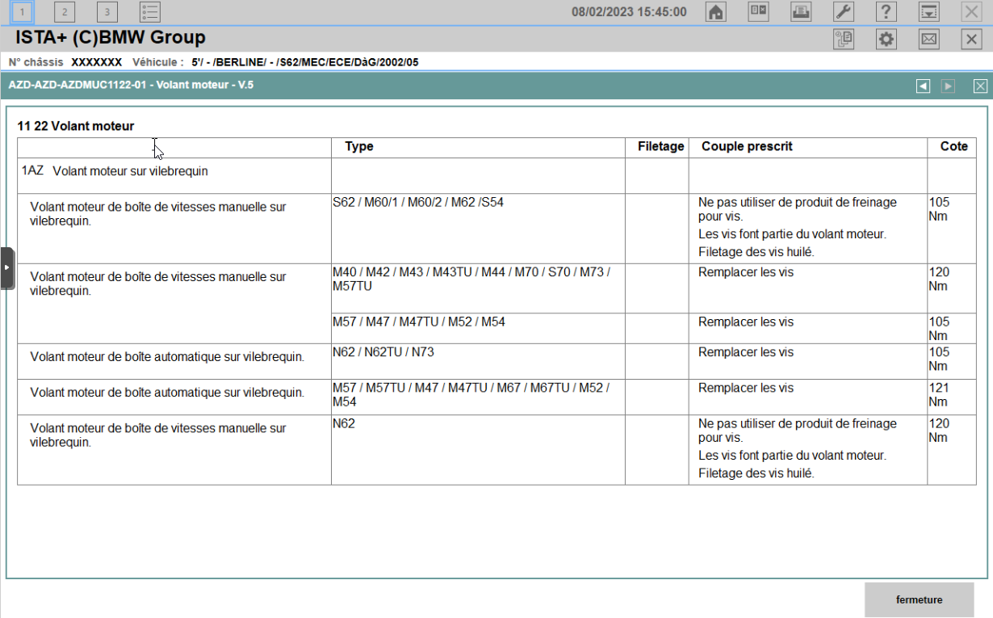Click '120 Nm' value in M40 row

pos(939,279)
